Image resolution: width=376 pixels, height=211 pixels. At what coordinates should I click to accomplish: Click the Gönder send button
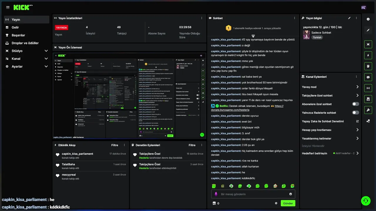pyautogui.click(x=288, y=203)
